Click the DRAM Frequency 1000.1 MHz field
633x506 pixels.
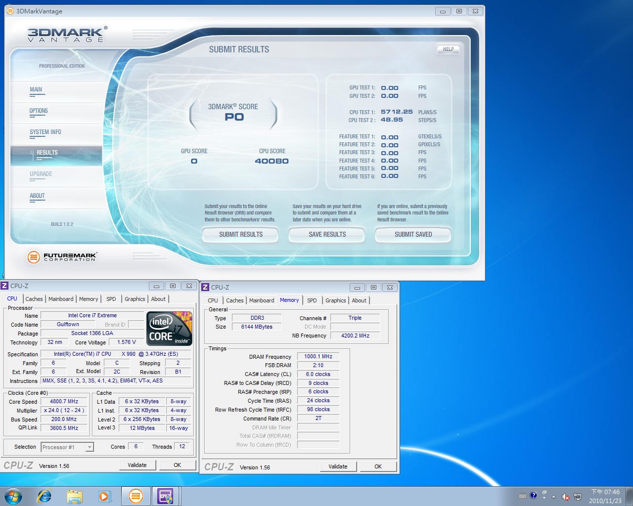coord(318,356)
